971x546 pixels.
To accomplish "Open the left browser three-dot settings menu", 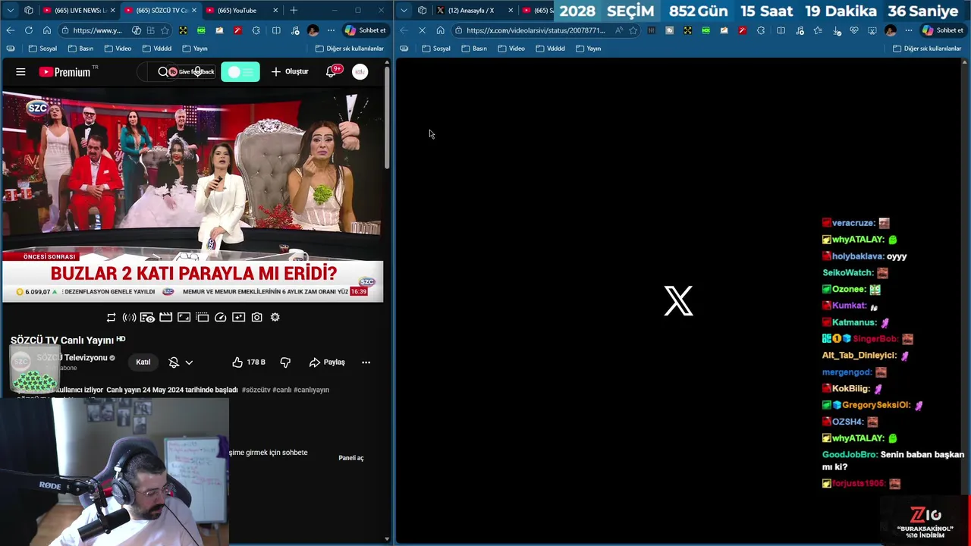I will point(331,30).
